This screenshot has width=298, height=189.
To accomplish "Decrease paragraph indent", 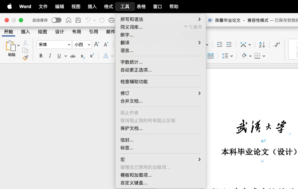I will click(220, 44).
